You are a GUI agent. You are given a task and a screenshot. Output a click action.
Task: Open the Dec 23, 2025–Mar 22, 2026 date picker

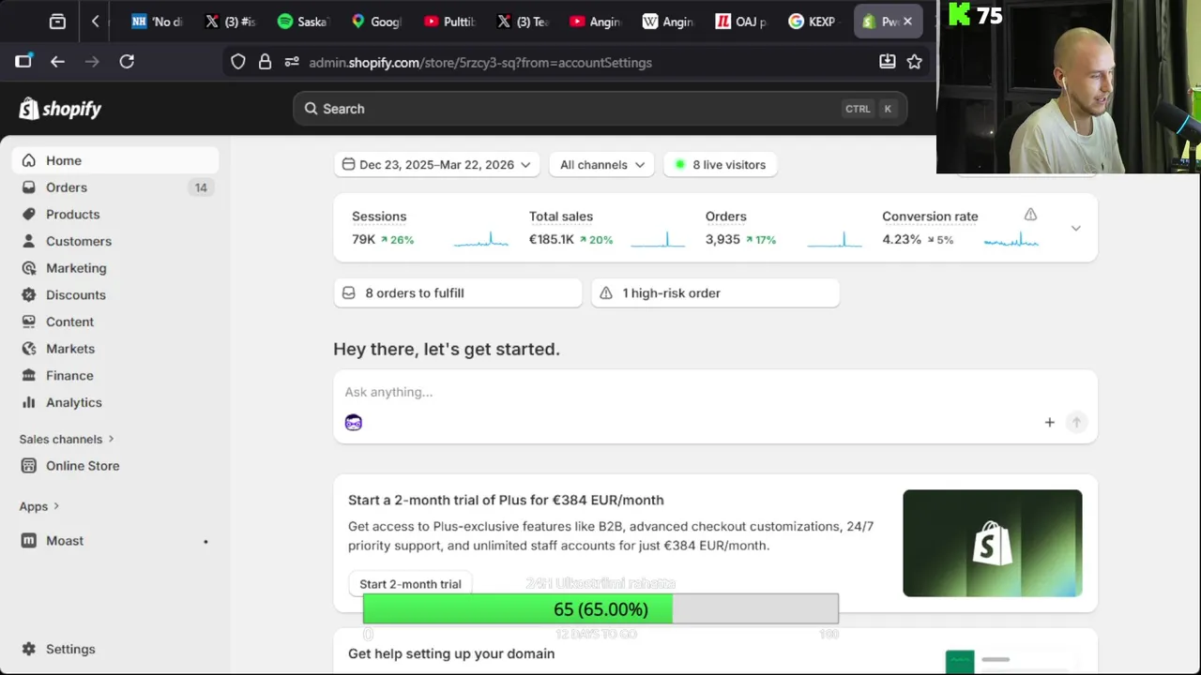(x=437, y=165)
